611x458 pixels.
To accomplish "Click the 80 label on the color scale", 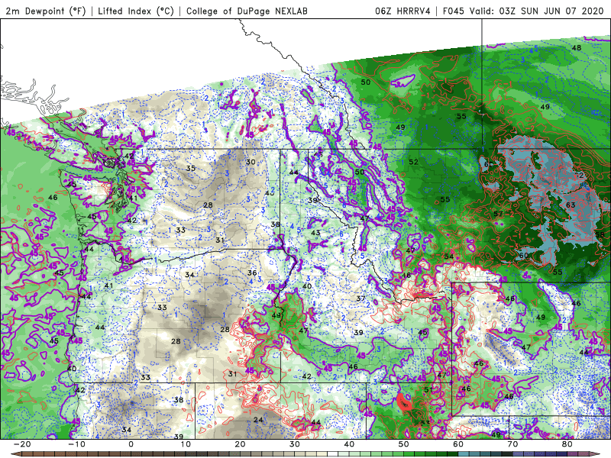I will pos(567,444).
